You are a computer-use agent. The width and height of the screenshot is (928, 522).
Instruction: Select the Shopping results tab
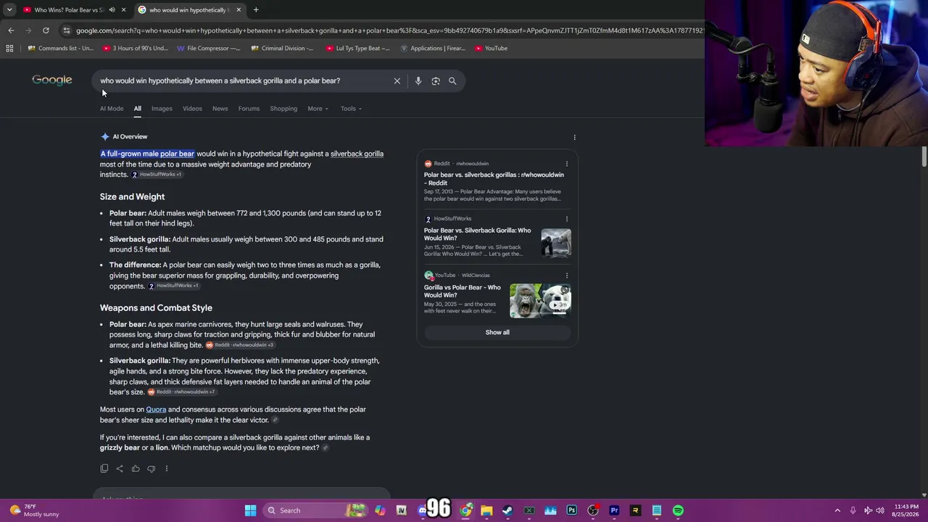(x=283, y=109)
